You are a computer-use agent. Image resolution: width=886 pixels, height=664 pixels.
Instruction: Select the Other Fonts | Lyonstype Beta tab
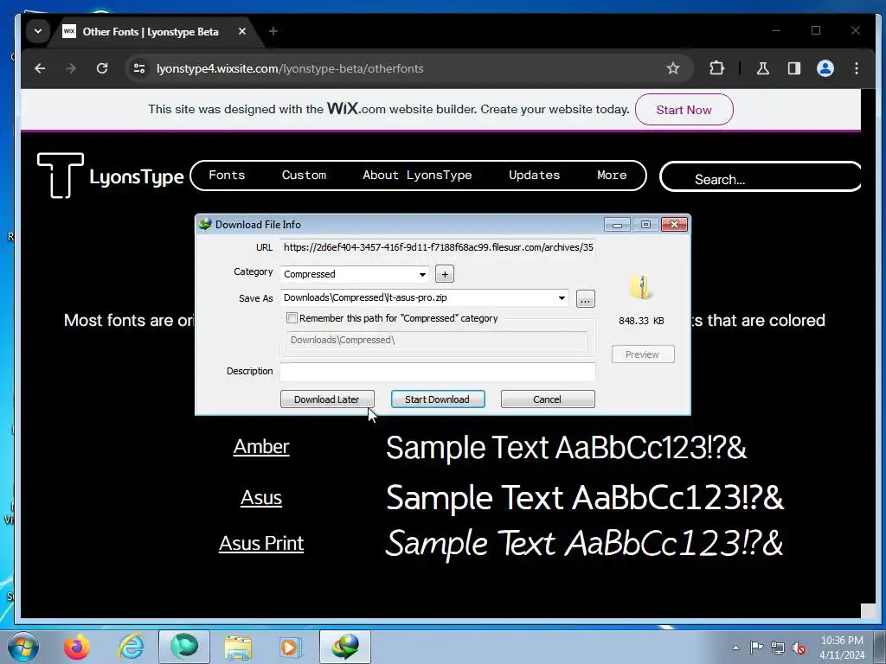click(151, 32)
